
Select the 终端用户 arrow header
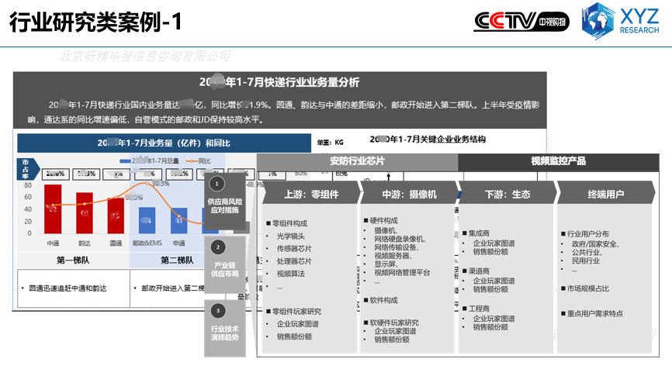point(605,195)
